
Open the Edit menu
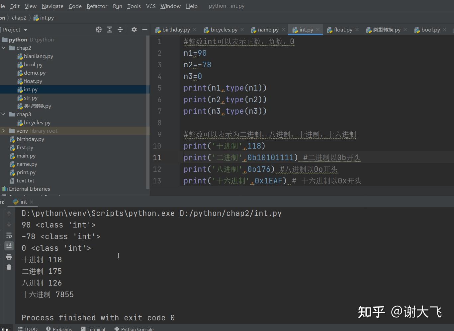pos(15,6)
